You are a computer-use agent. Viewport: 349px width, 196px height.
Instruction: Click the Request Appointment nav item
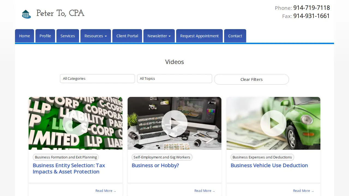(199, 36)
